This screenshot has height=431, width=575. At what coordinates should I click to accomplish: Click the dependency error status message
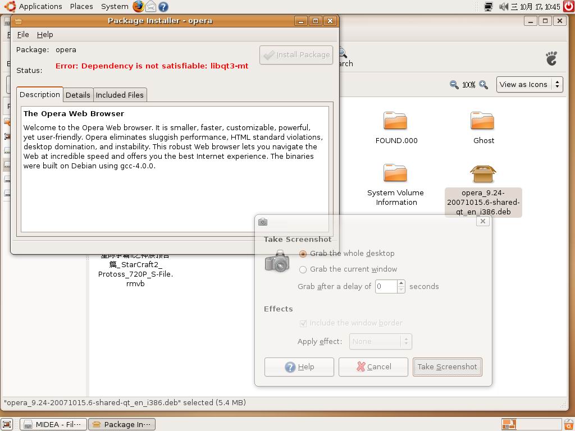(x=152, y=66)
